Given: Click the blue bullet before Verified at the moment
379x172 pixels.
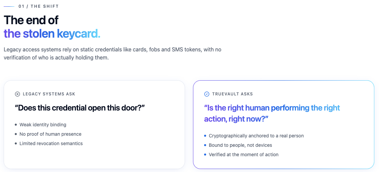Looking at the screenshot, I should click(205, 155).
